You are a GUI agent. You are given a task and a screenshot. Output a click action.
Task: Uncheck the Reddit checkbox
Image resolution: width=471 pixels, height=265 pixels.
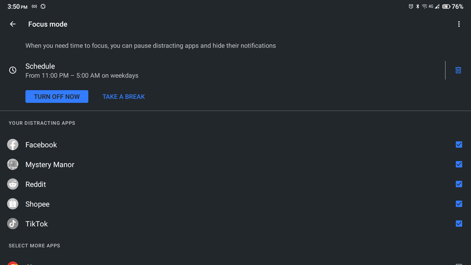click(459, 184)
